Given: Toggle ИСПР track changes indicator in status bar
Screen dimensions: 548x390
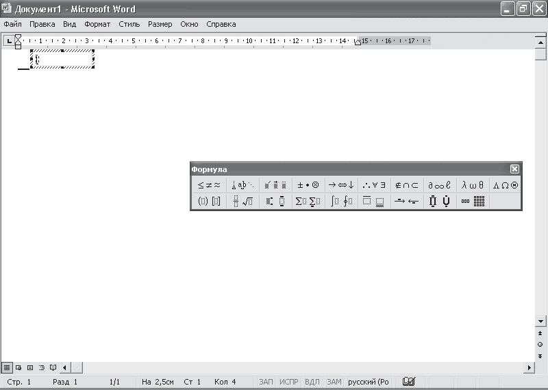Looking at the screenshot, I should 288,382.
